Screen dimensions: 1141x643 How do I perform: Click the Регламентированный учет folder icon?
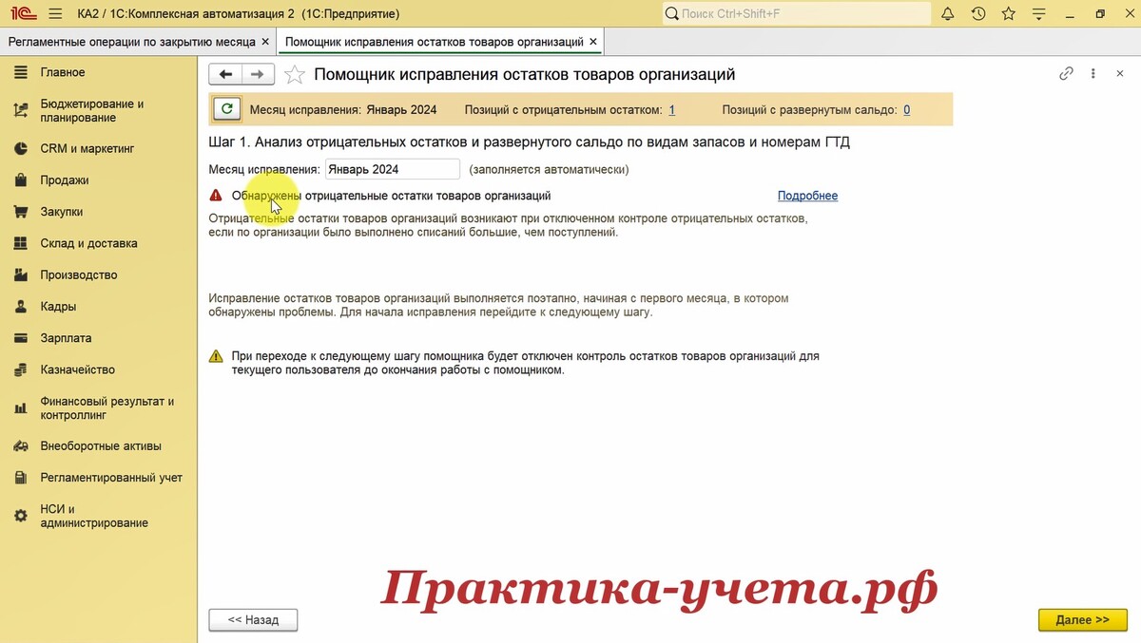(20, 478)
